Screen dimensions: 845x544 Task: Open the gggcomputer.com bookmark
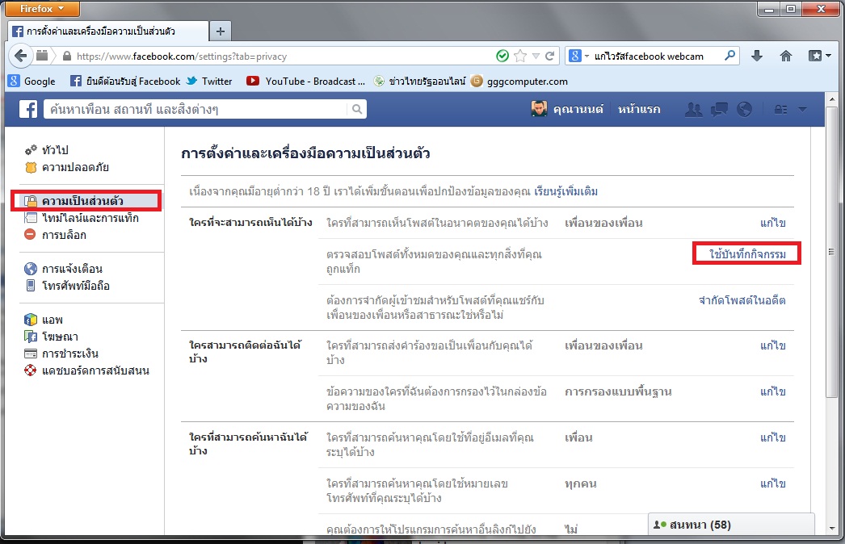point(519,82)
